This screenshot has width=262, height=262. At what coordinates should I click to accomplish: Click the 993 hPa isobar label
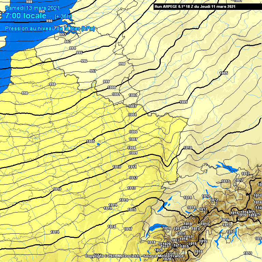[x=68, y=42]
